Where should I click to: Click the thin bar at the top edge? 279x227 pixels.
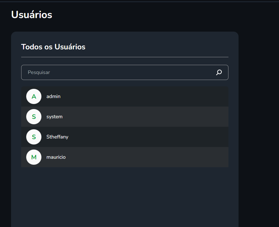[139, 1]
